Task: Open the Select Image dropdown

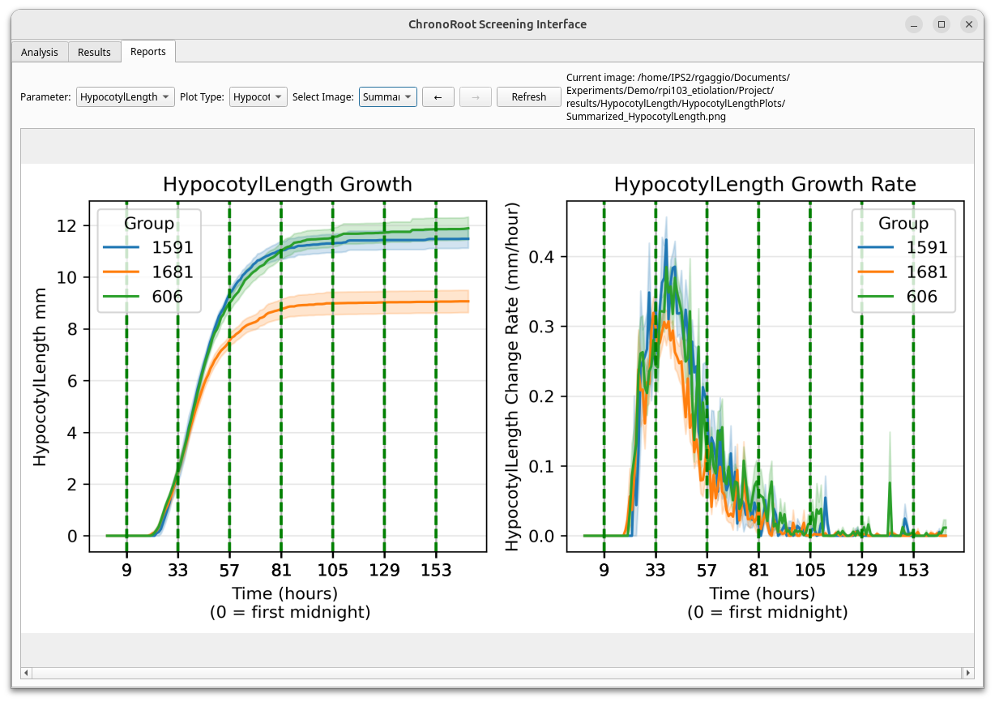Action: [x=387, y=97]
